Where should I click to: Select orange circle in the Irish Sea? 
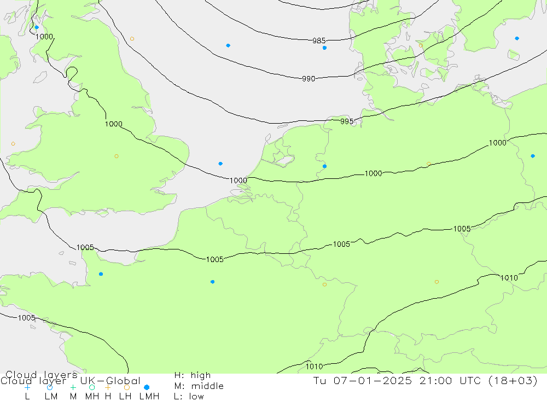[13, 144]
